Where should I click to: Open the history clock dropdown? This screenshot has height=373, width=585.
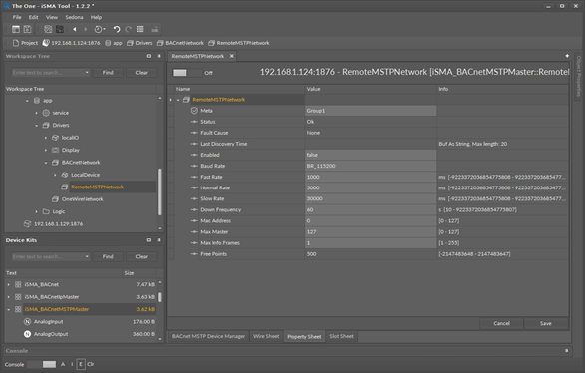click(99, 29)
